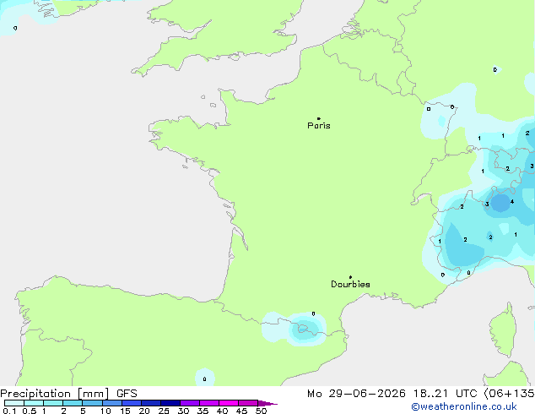This screenshot has width=535, height=414.
Task: Select the 40–45 mm magenta legend swatch
Action: point(229,403)
